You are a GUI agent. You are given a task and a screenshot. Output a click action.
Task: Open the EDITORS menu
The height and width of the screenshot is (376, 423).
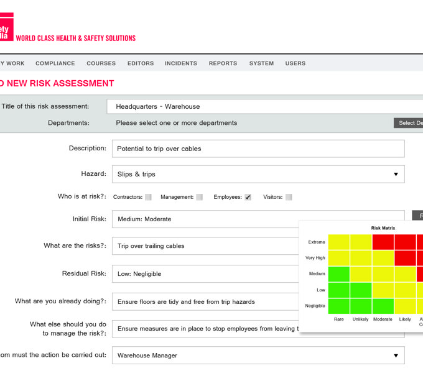141,63
